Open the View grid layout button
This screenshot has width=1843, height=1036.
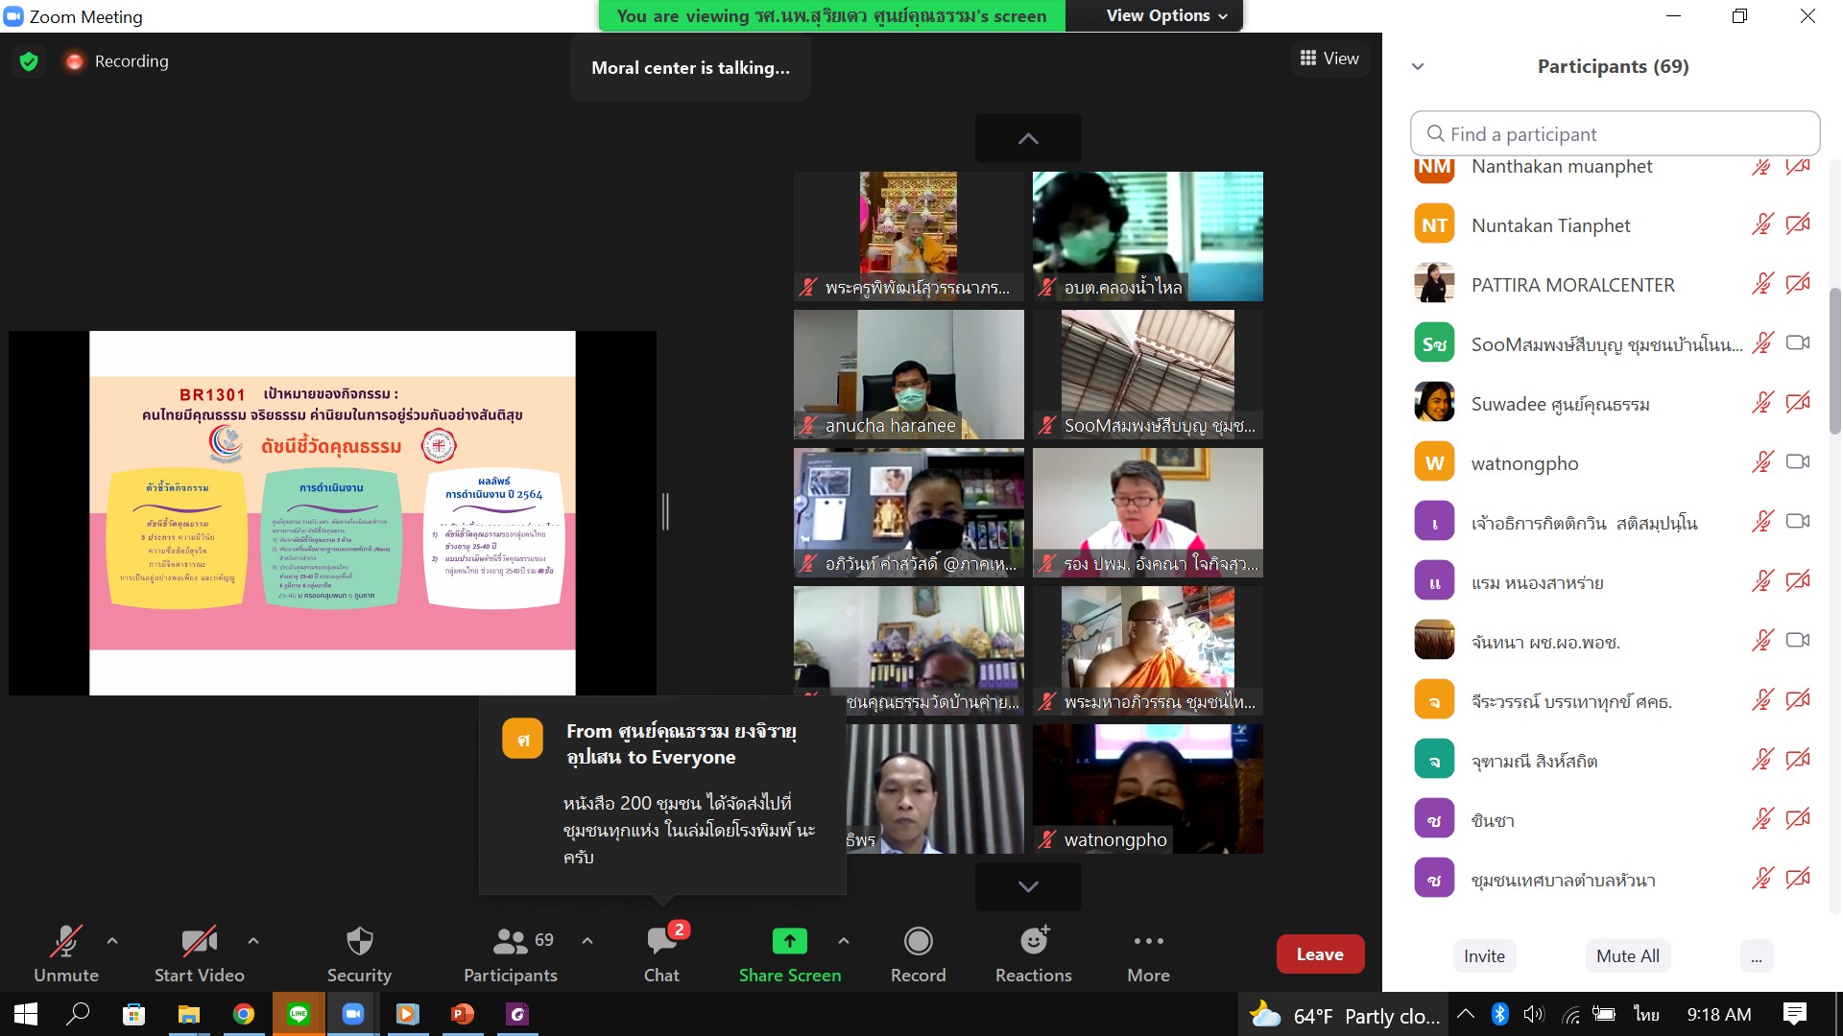[1329, 59]
